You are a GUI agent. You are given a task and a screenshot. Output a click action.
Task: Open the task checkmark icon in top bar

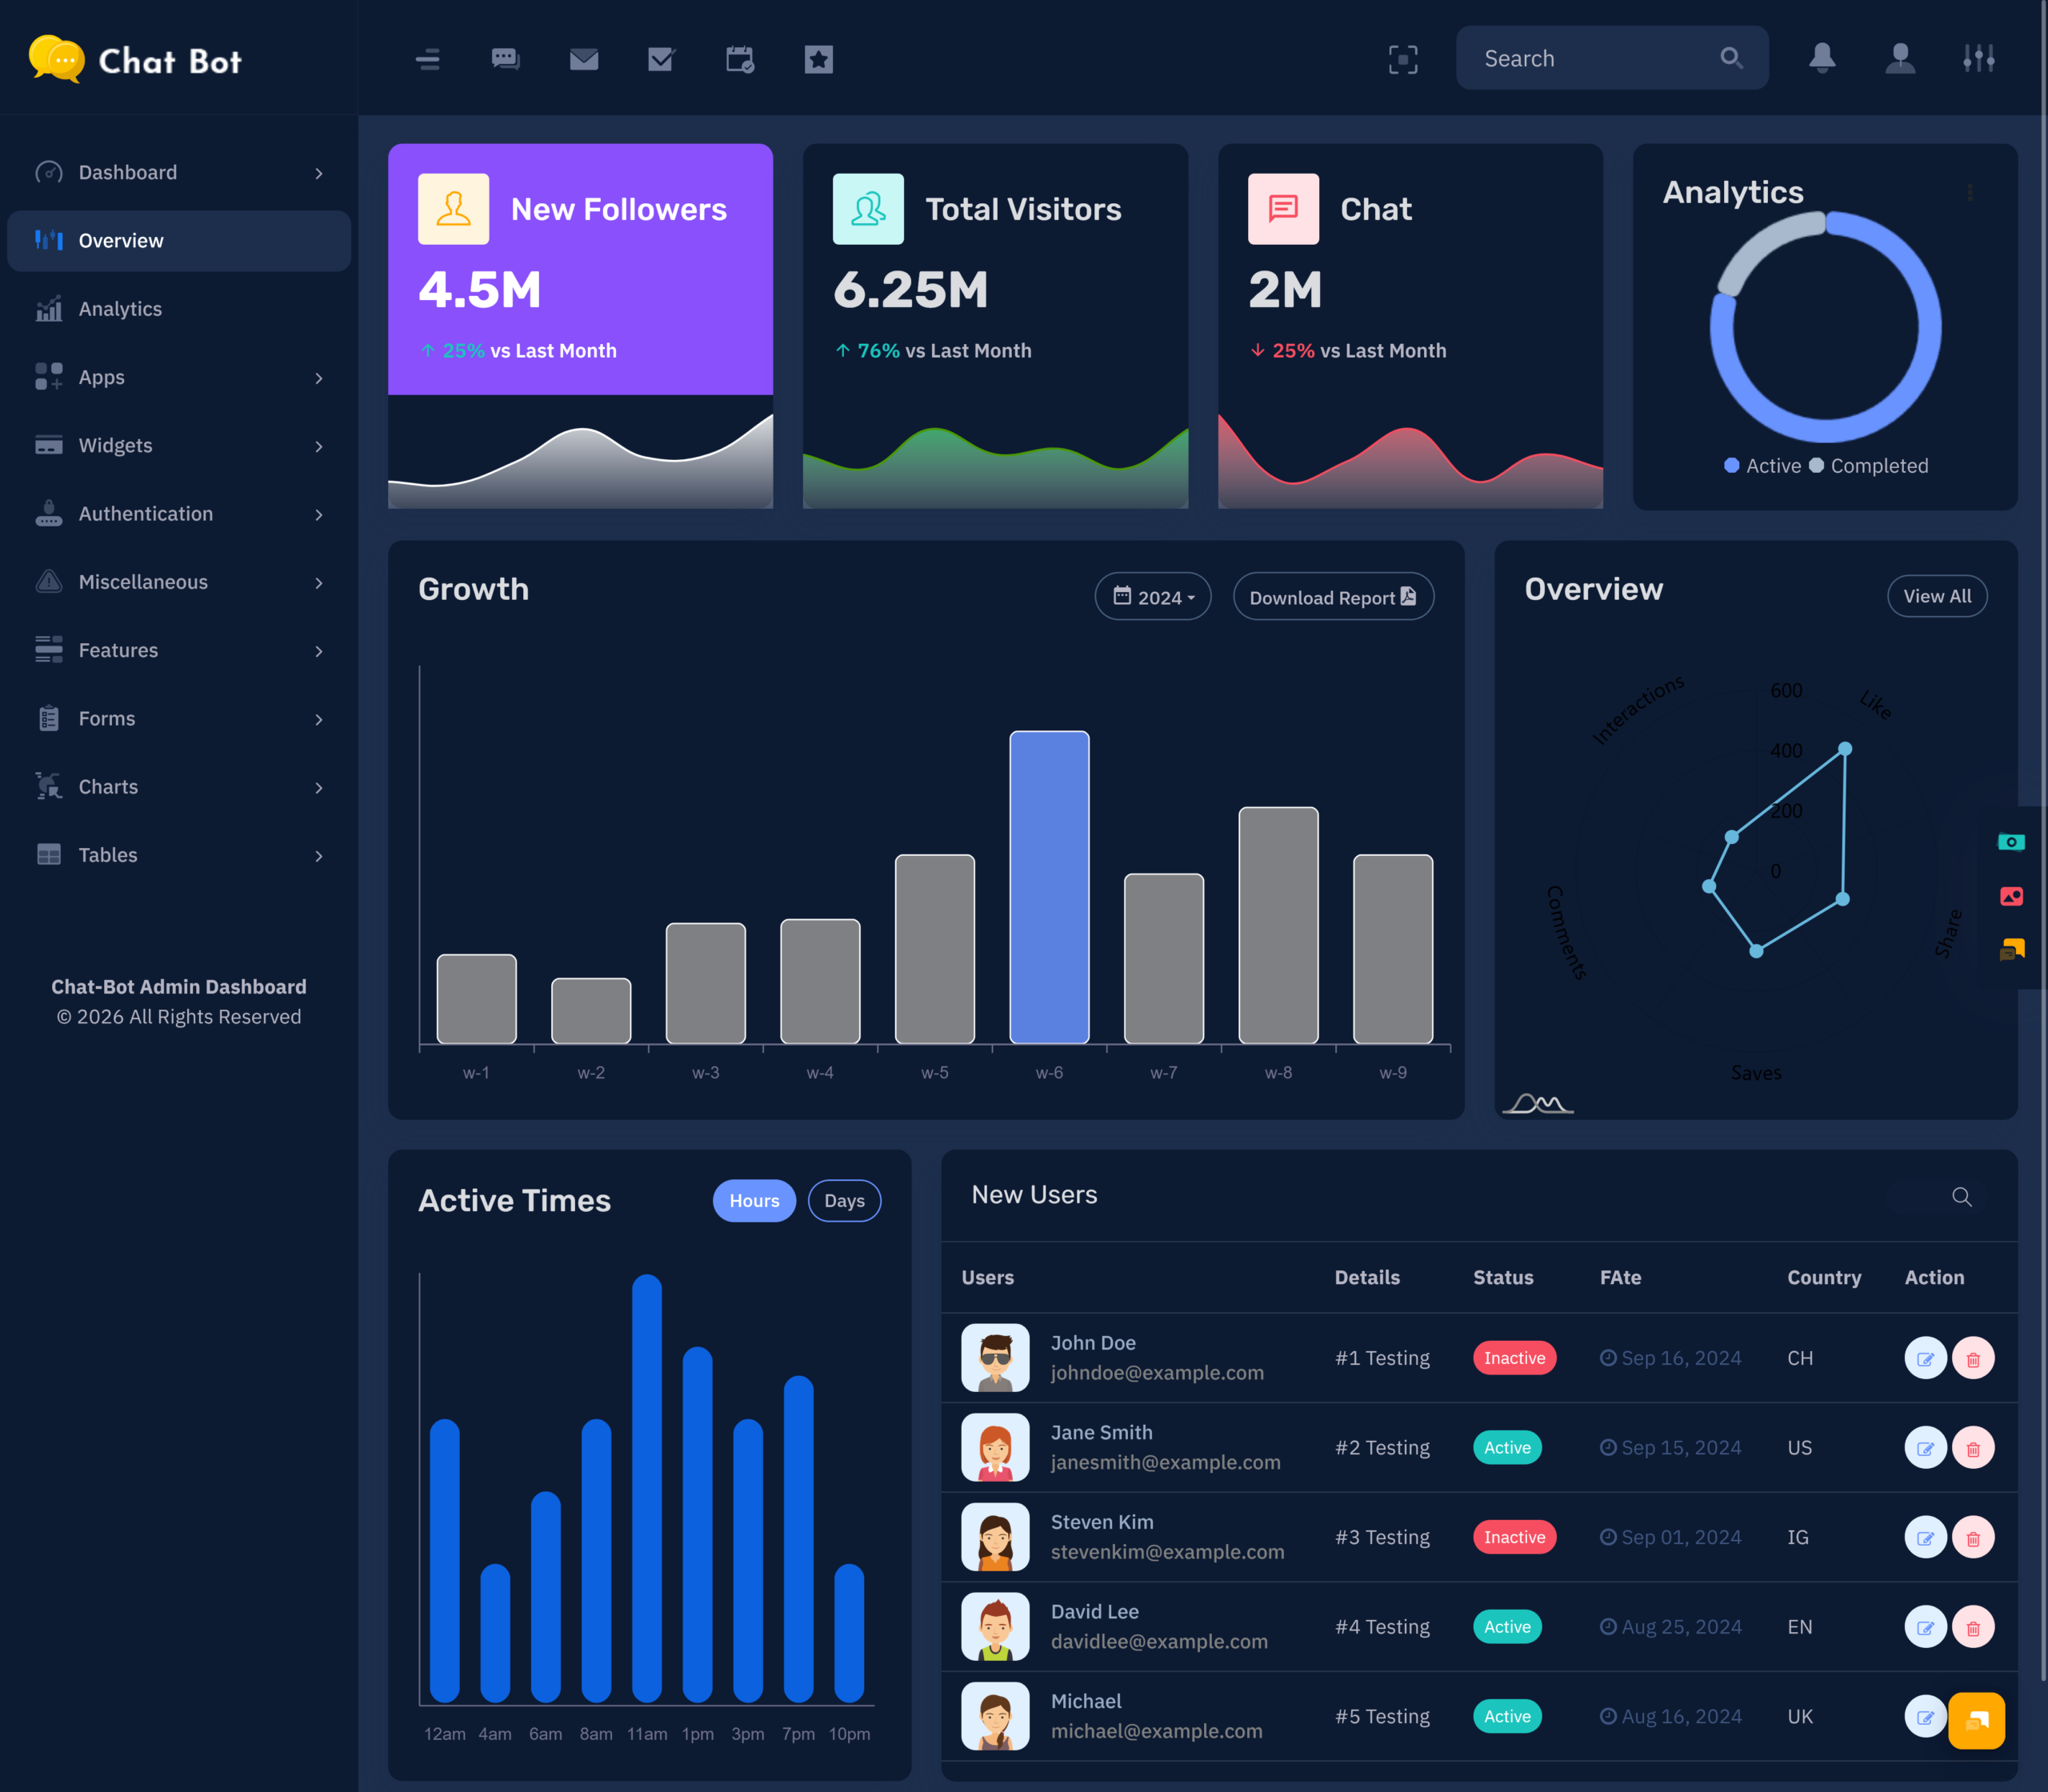coord(661,59)
